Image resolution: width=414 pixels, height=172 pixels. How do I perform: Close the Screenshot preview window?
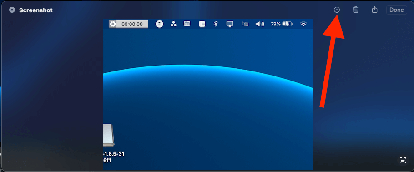pos(12,10)
